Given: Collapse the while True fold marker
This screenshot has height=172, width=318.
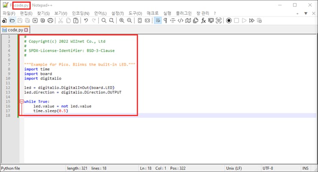Looking at the screenshot, I should [21, 102].
